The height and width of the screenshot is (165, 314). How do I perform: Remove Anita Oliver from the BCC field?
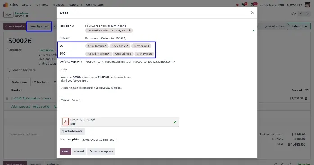[x=130, y=54]
